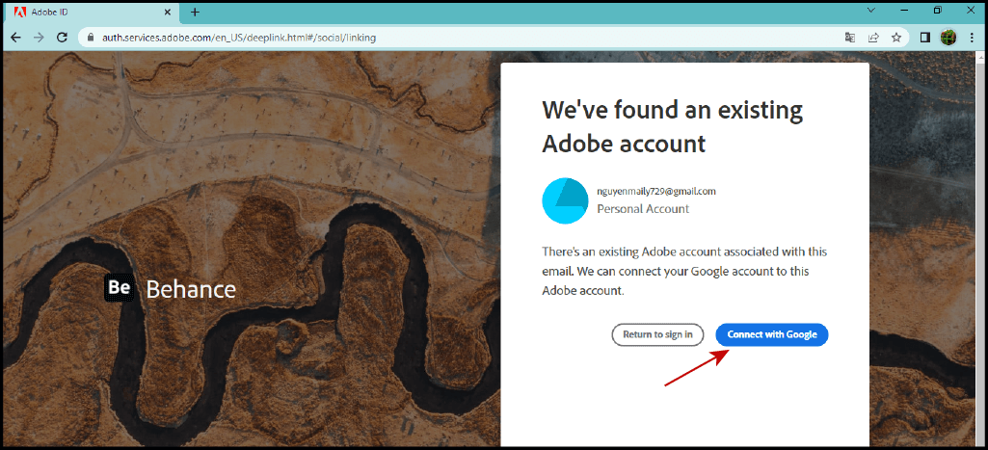The height and width of the screenshot is (450, 988).
Task: Bookmark this page with the star icon
Action: point(896,38)
